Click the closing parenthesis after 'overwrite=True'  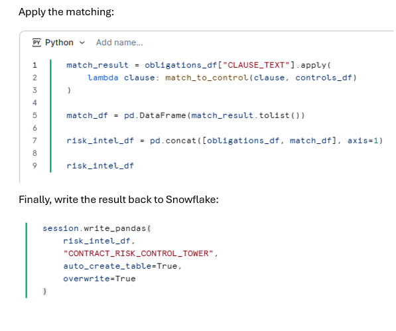click(x=44, y=291)
